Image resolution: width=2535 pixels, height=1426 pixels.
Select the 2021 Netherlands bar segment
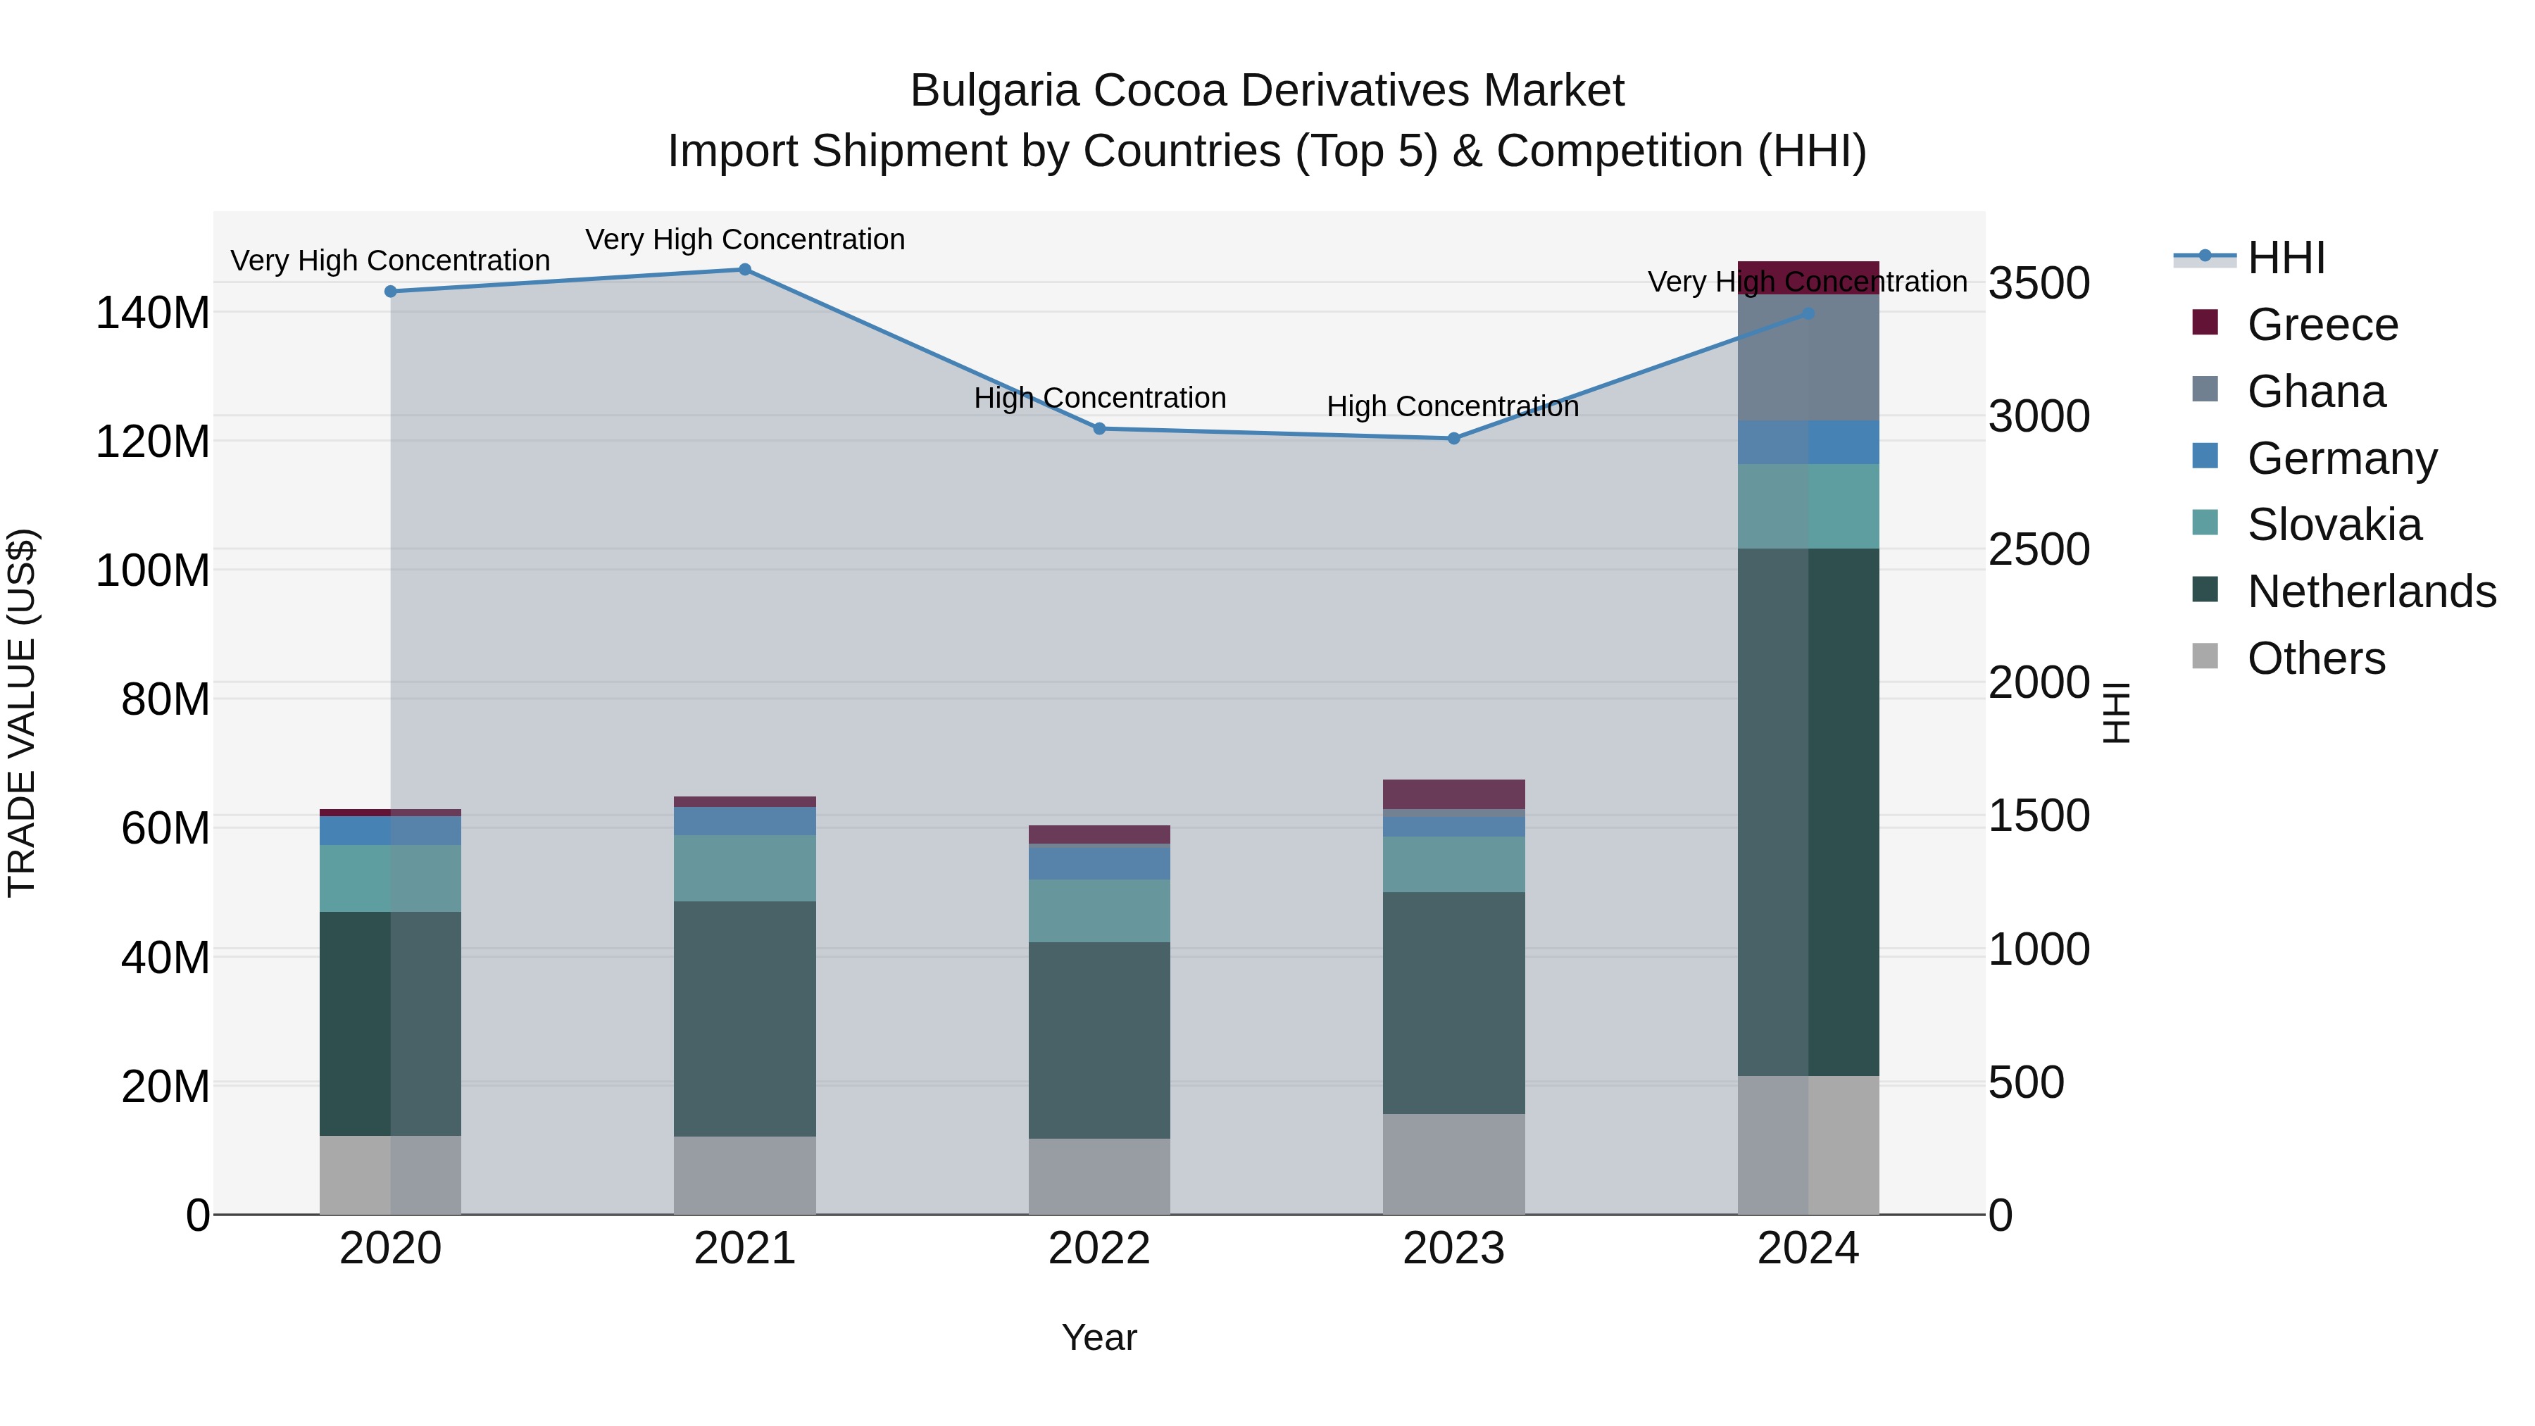click(x=745, y=1018)
